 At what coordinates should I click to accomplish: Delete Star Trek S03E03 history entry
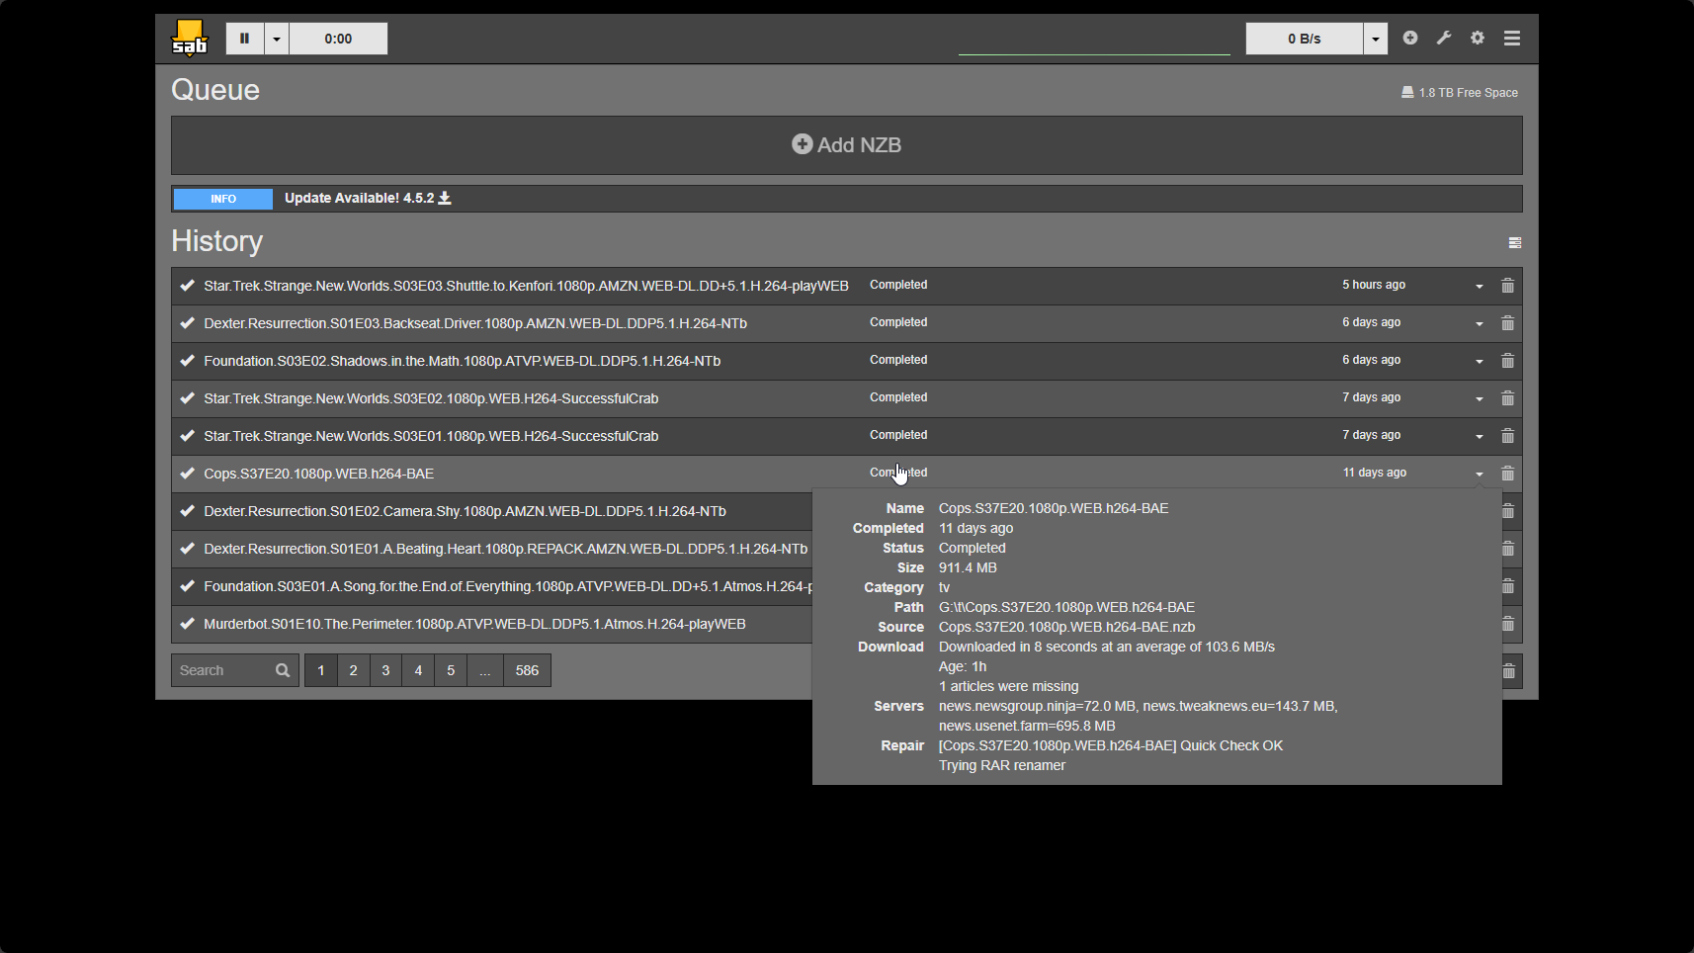(1507, 286)
